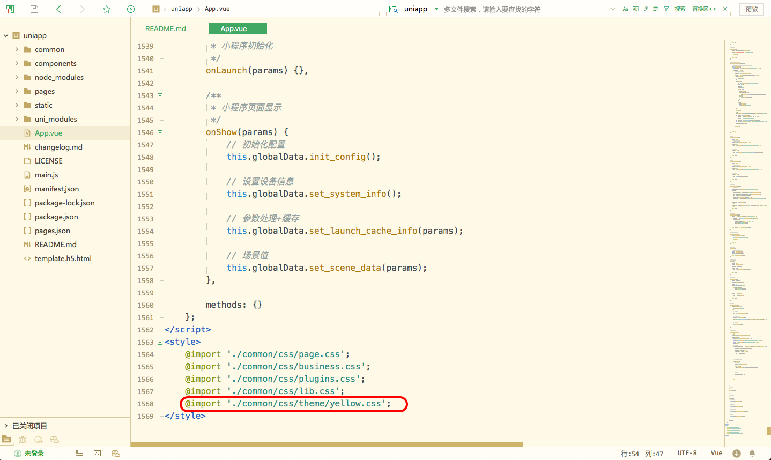
Task: Expand the 已关闭项目 closed projects section
Action: pos(6,426)
